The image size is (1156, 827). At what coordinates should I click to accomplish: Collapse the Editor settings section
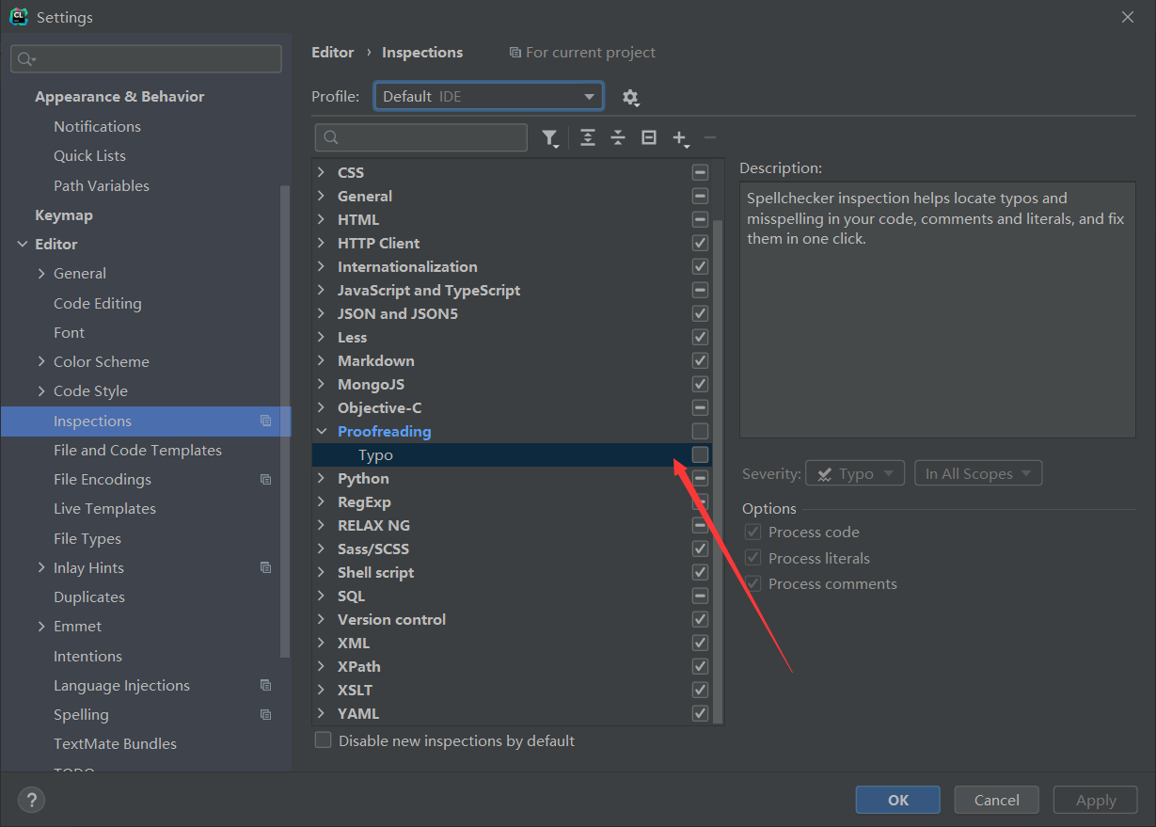(23, 244)
